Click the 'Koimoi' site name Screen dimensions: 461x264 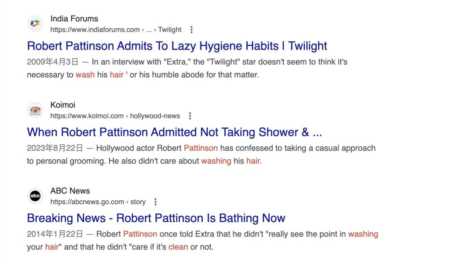tap(63, 105)
